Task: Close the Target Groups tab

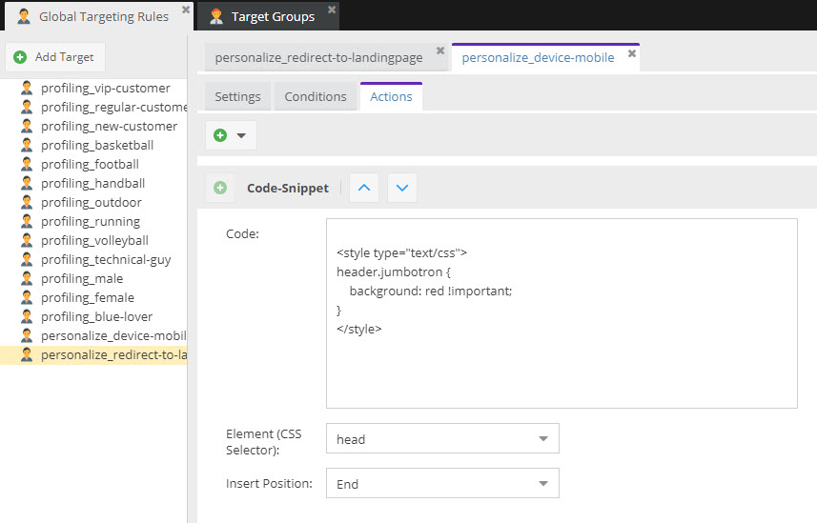Action: click(x=332, y=10)
